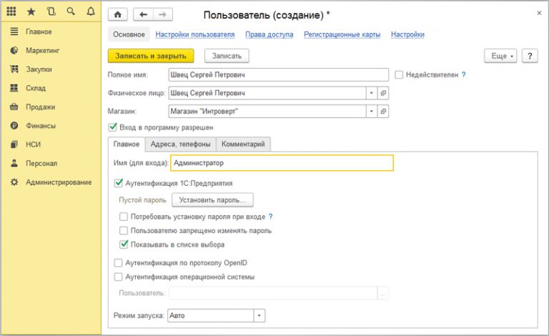
Task: Open the history icon in top panel
Action: pos(51,11)
